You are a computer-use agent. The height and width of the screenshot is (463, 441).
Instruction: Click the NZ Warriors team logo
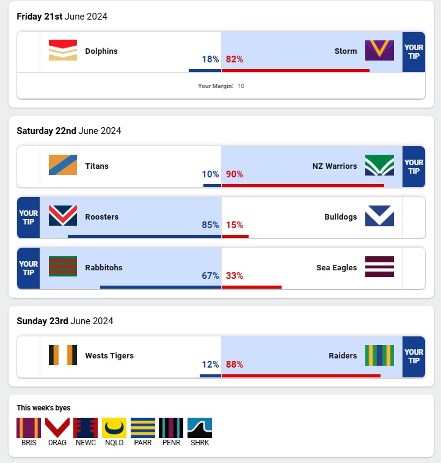[x=379, y=165]
